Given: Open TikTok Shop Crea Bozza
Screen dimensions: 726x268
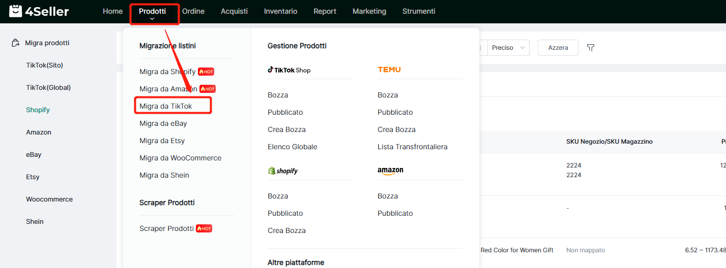Looking at the screenshot, I should coord(287,129).
